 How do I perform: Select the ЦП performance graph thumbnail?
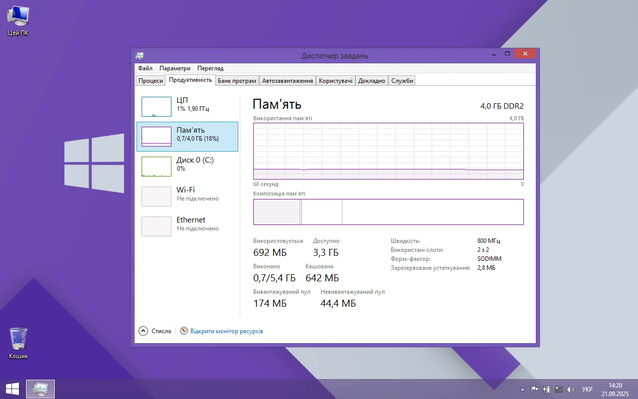(157, 107)
